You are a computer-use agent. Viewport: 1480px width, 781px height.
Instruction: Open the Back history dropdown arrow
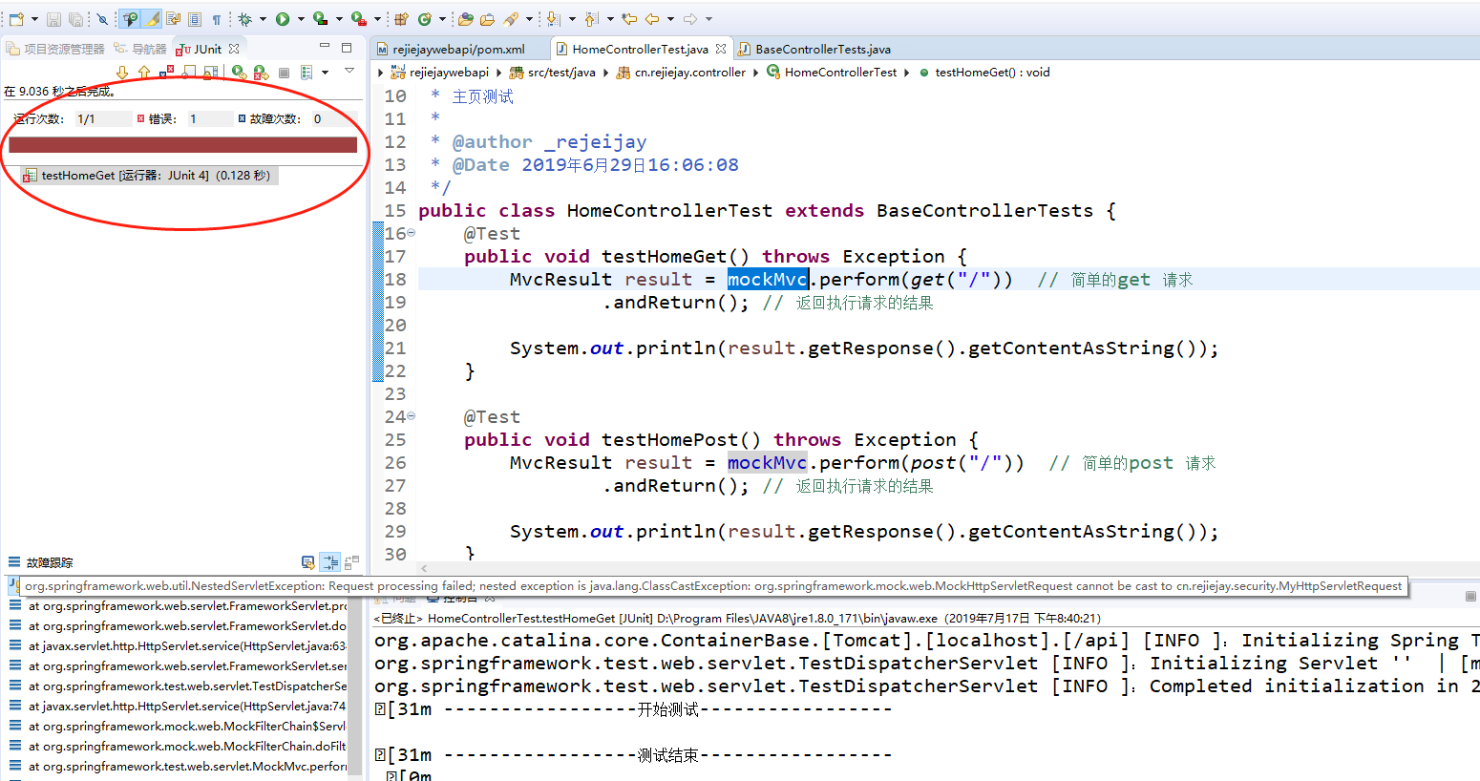point(670,19)
